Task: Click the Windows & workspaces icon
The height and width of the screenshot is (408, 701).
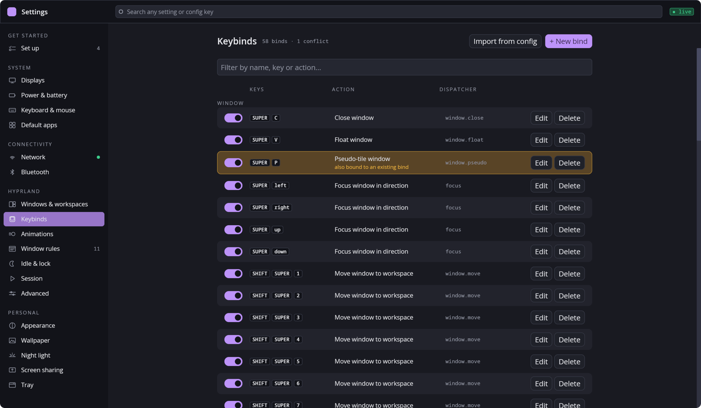Action: point(12,204)
